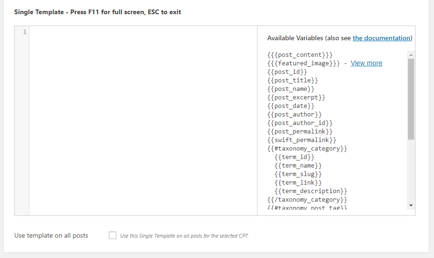The image size is (434, 258).
Task: Open the documentation link
Action: 381,38
